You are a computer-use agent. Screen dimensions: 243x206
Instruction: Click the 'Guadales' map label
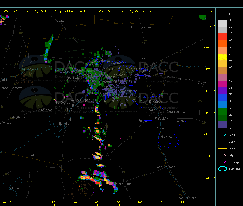coord(144,58)
